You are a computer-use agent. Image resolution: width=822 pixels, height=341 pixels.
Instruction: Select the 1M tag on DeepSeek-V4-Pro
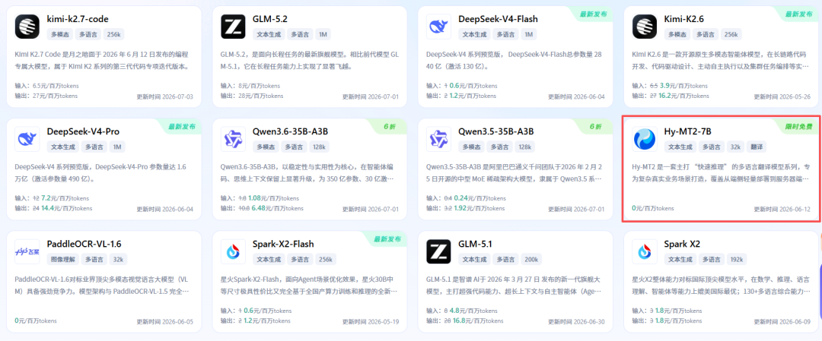click(x=117, y=147)
